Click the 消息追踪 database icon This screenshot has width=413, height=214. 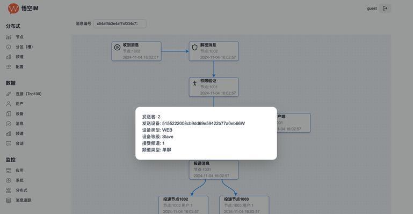point(9,200)
